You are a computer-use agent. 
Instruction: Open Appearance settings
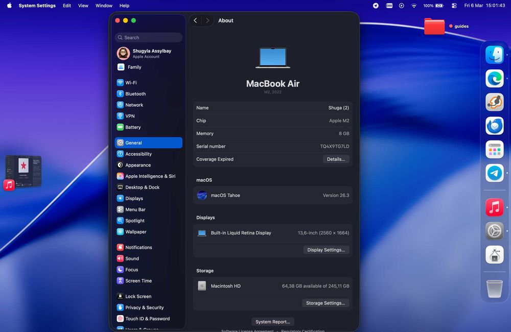coord(148,165)
